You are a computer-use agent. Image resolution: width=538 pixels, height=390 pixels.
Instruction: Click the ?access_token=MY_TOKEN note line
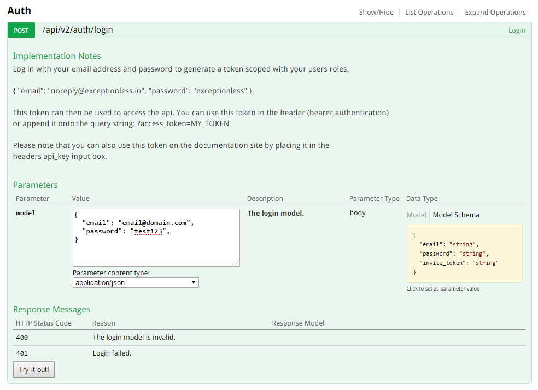121,123
